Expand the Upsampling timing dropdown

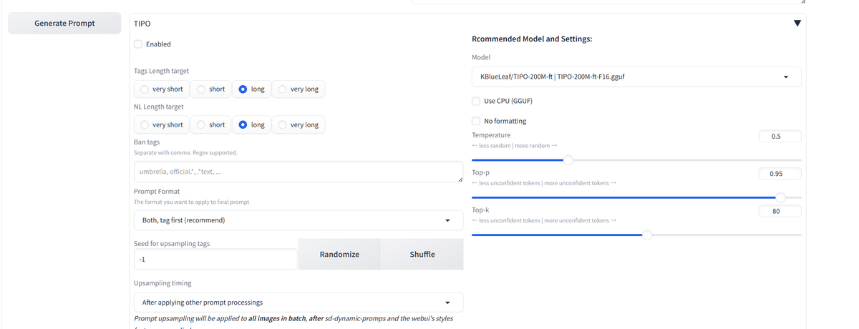click(298, 302)
